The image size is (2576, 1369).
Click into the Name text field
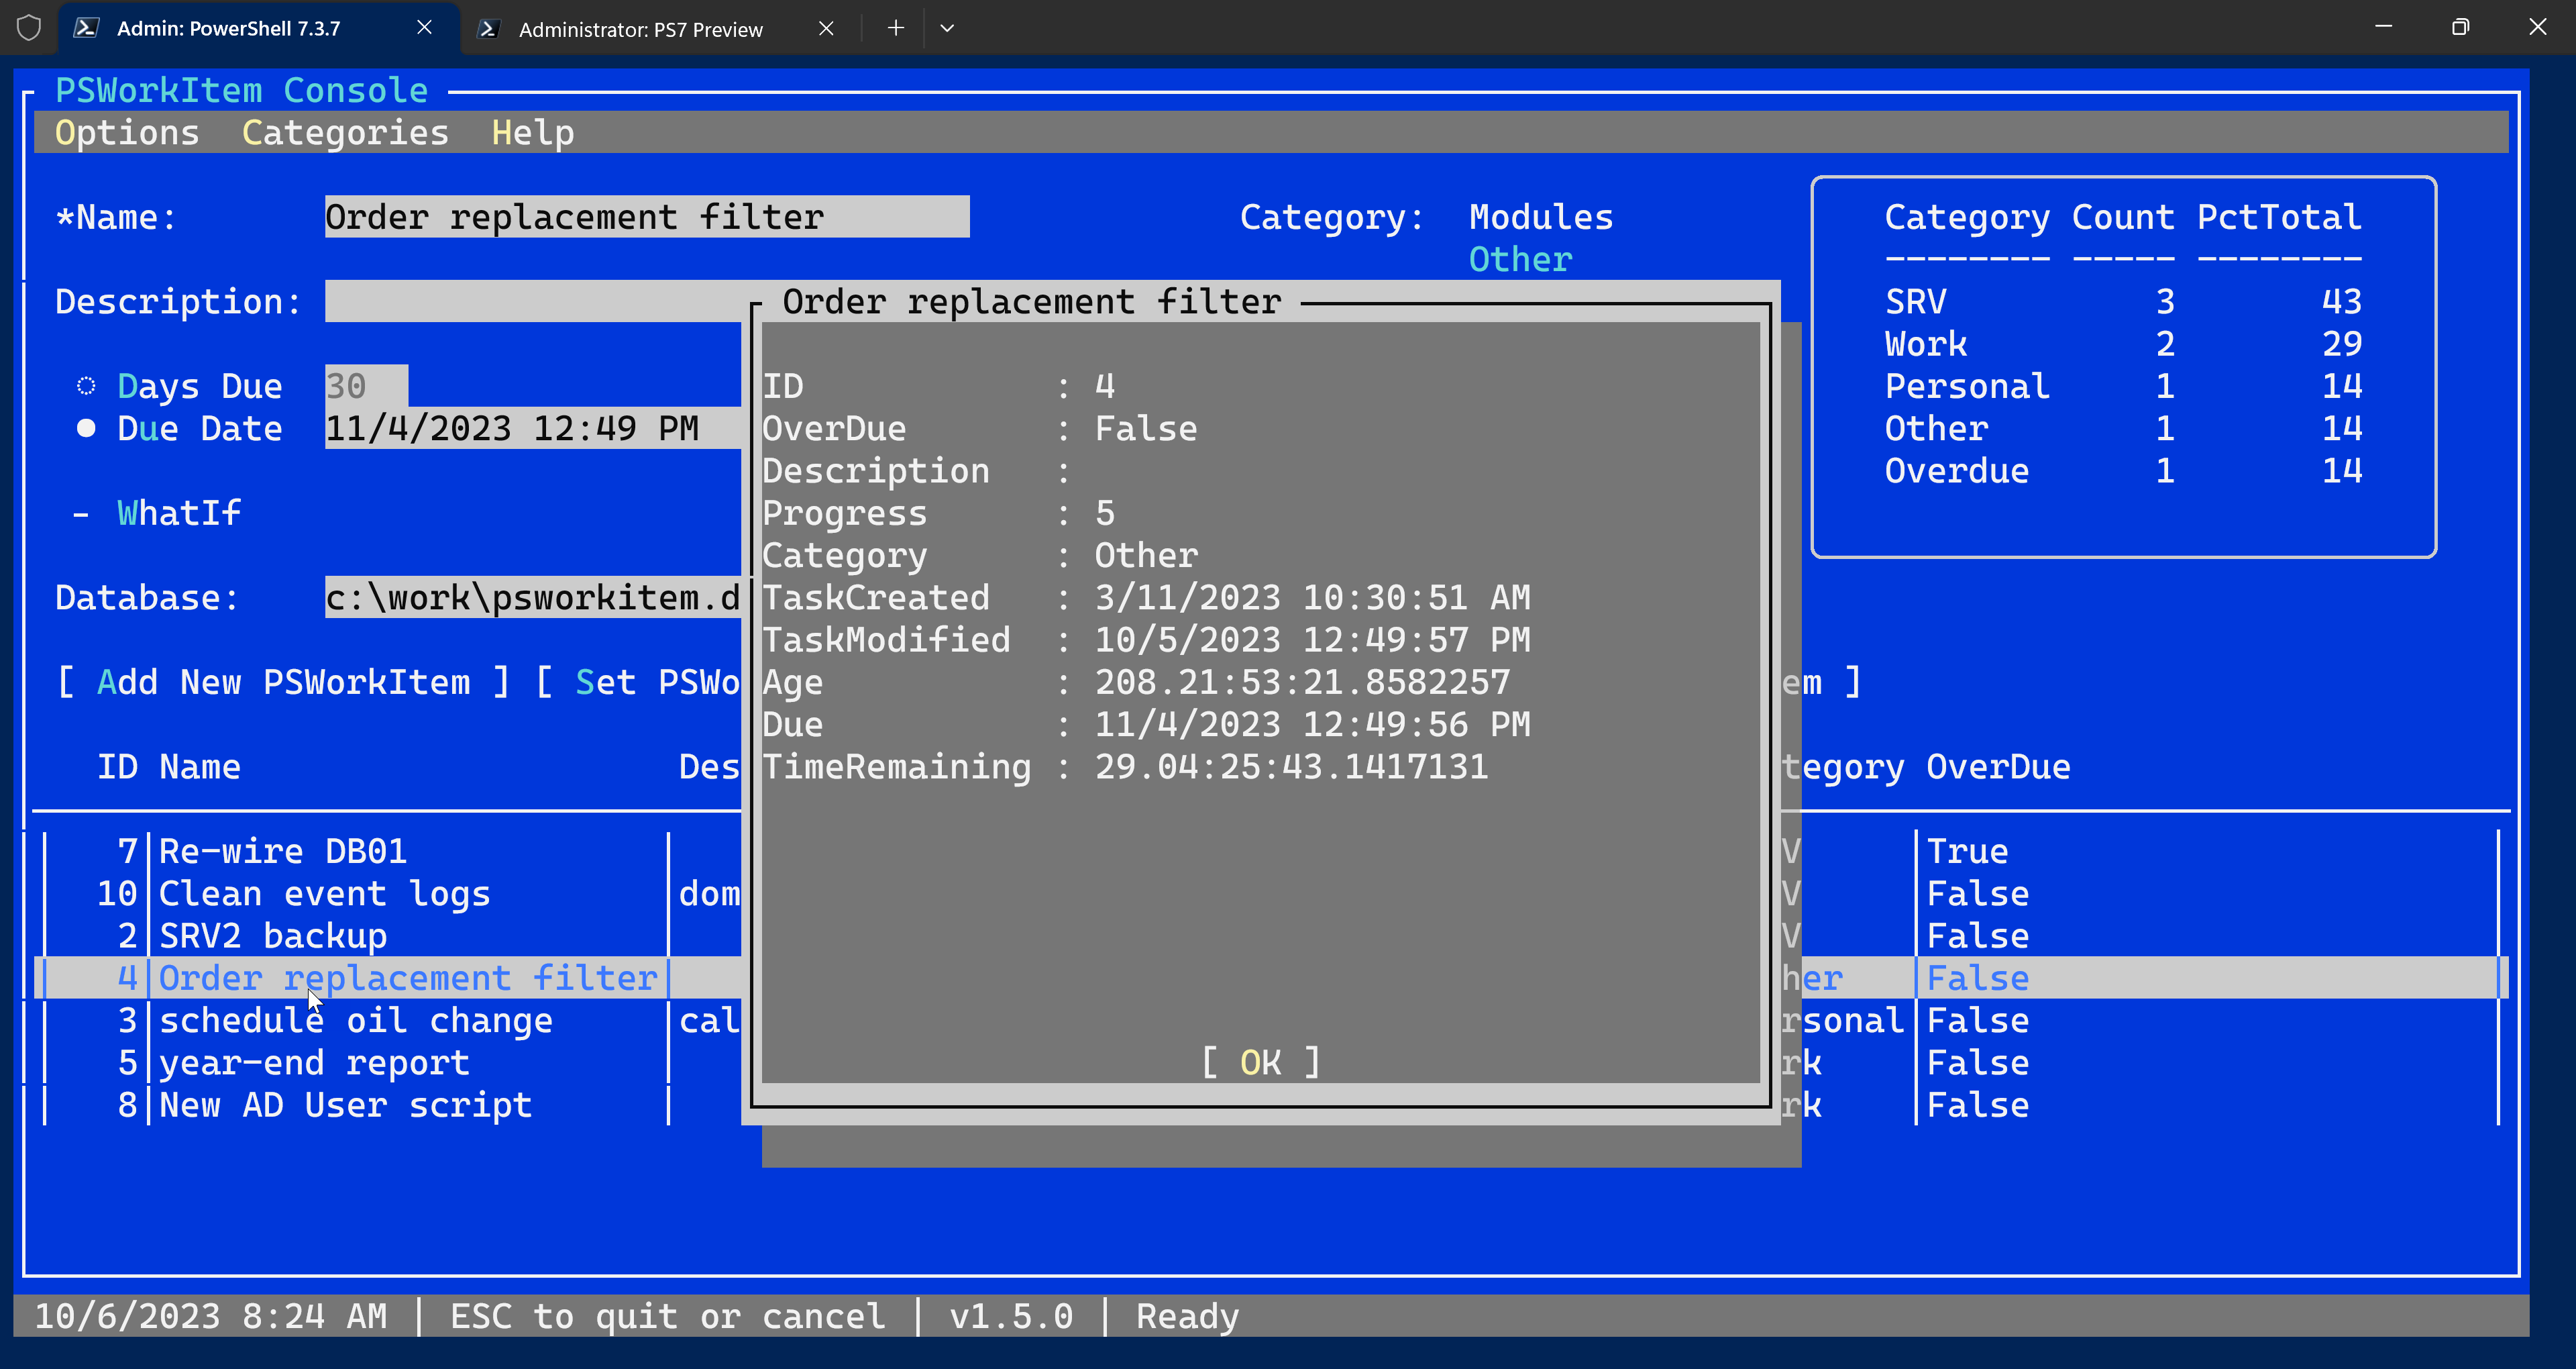click(x=646, y=218)
